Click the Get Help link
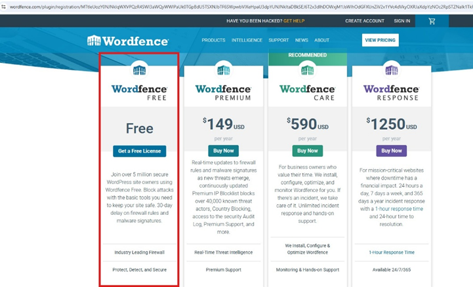 click(x=294, y=21)
